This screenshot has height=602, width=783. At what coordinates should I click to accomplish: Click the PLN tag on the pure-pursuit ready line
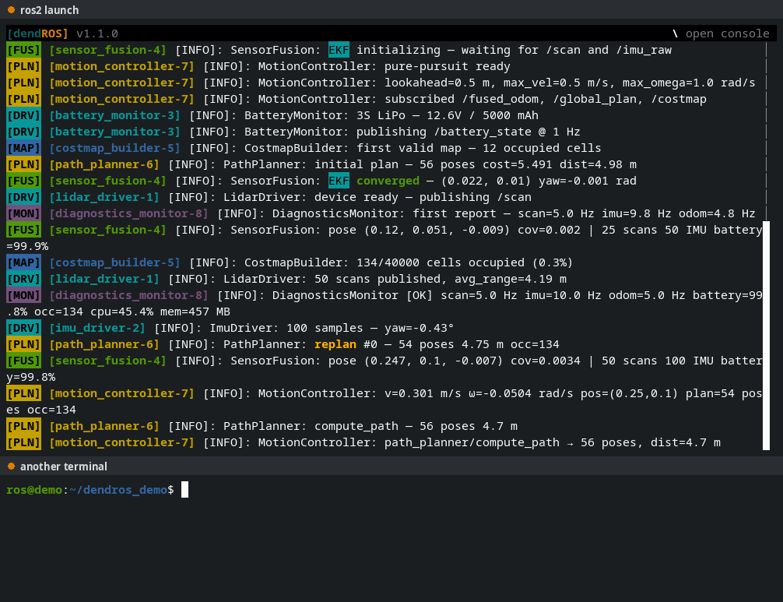point(23,66)
